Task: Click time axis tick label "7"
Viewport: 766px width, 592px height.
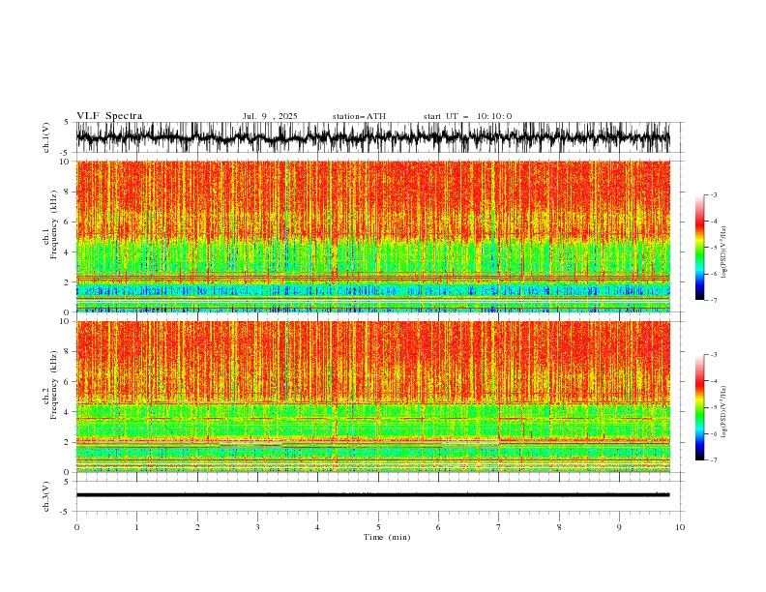Action: [x=499, y=527]
